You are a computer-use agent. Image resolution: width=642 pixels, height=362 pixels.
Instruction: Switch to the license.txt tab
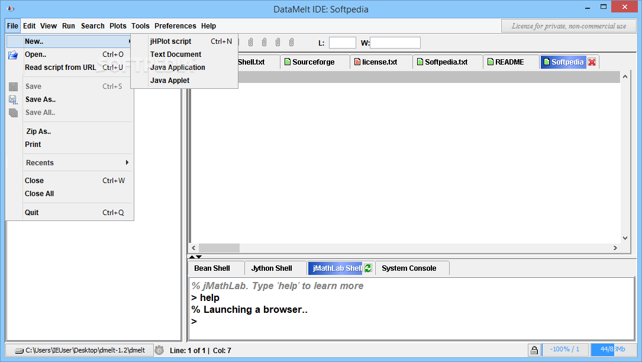click(381, 62)
